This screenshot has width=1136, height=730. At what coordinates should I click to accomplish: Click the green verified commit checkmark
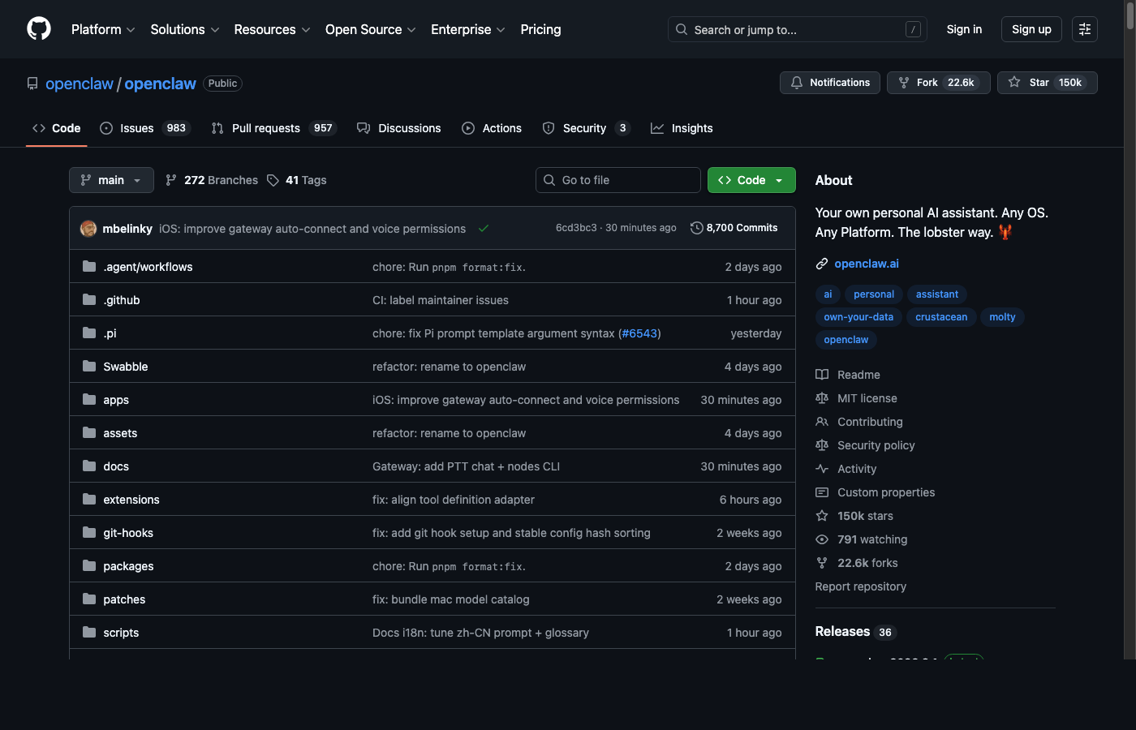click(x=484, y=229)
